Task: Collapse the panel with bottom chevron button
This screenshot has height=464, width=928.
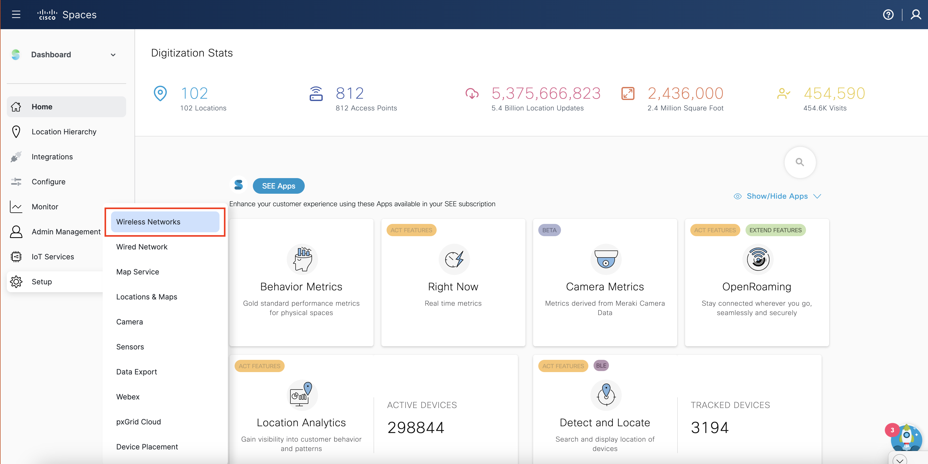Action: pos(900,460)
